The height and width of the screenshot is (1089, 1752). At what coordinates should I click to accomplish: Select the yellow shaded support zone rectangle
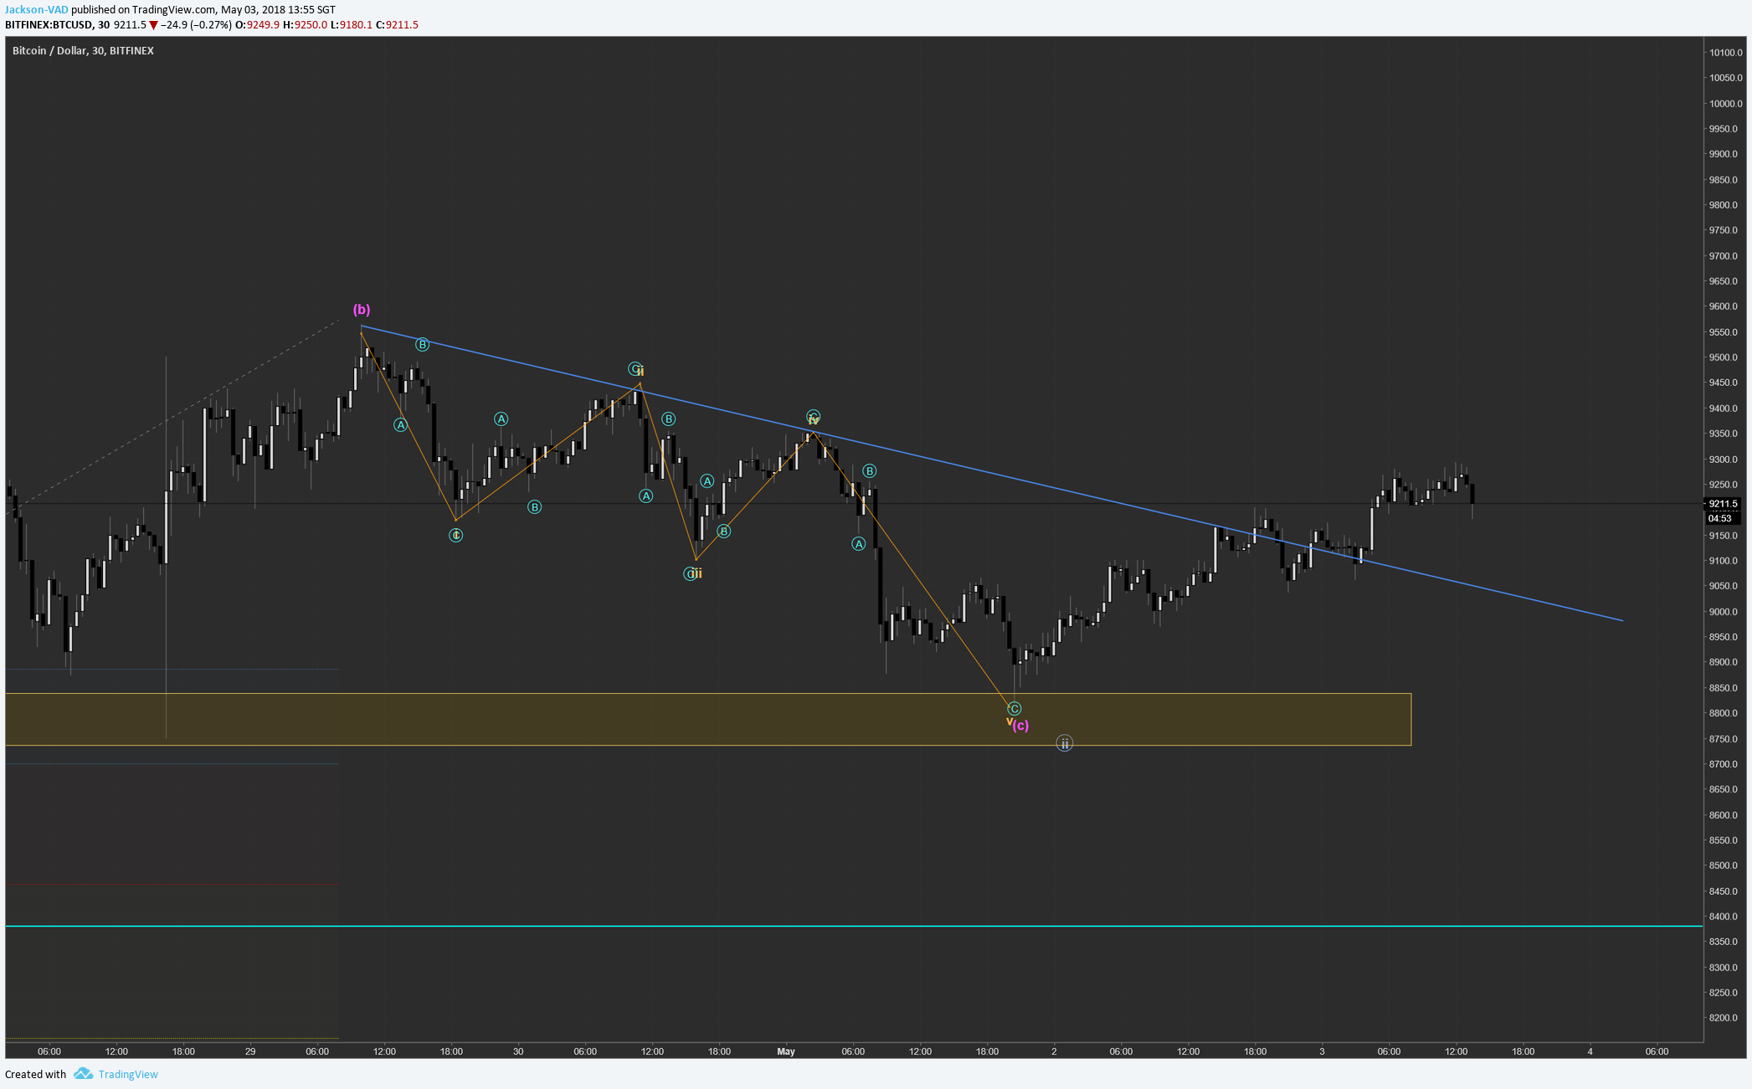[708, 720]
